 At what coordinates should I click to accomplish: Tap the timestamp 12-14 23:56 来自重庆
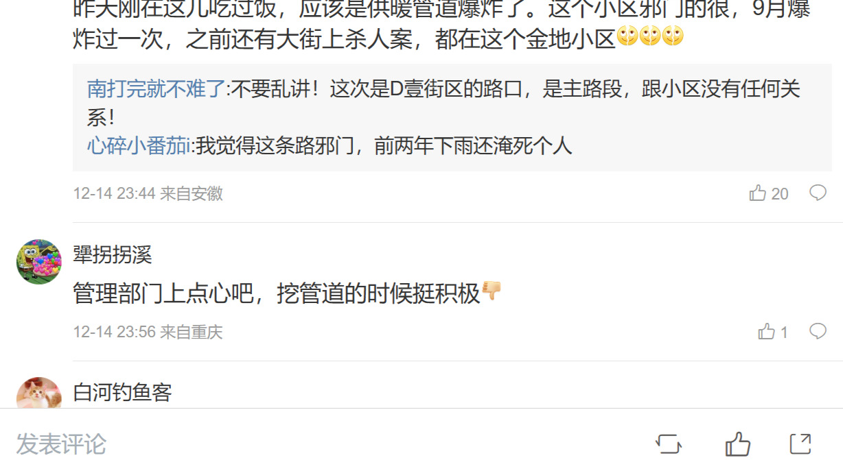coord(148,332)
